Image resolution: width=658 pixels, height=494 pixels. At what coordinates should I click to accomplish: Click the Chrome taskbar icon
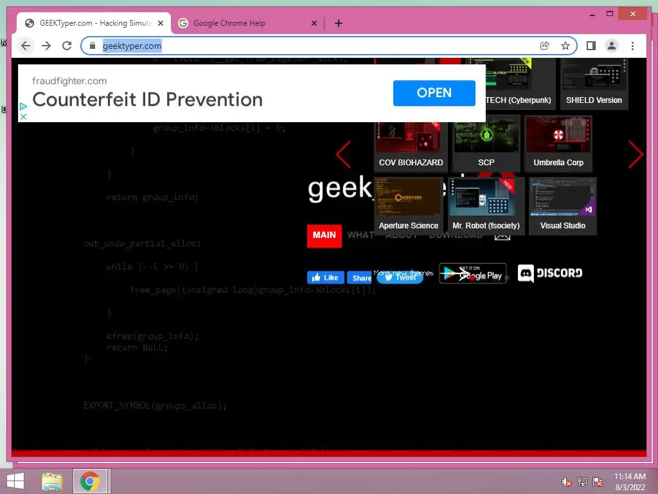pyautogui.click(x=89, y=481)
